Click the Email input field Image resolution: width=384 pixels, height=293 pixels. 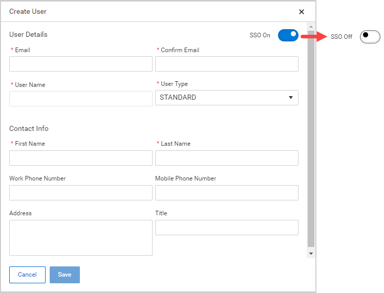point(81,64)
